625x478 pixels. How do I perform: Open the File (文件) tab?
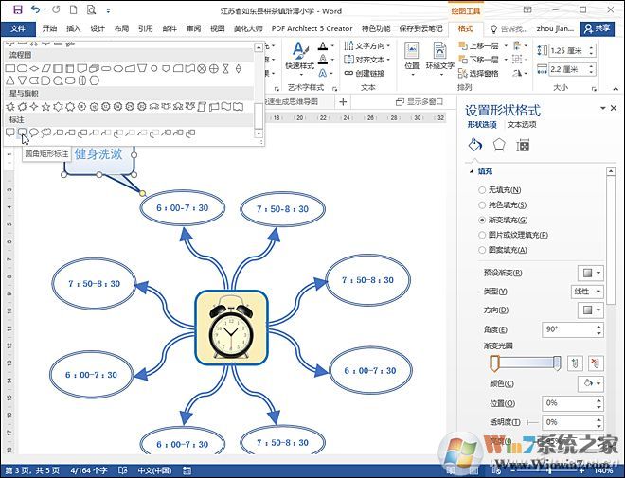17,28
